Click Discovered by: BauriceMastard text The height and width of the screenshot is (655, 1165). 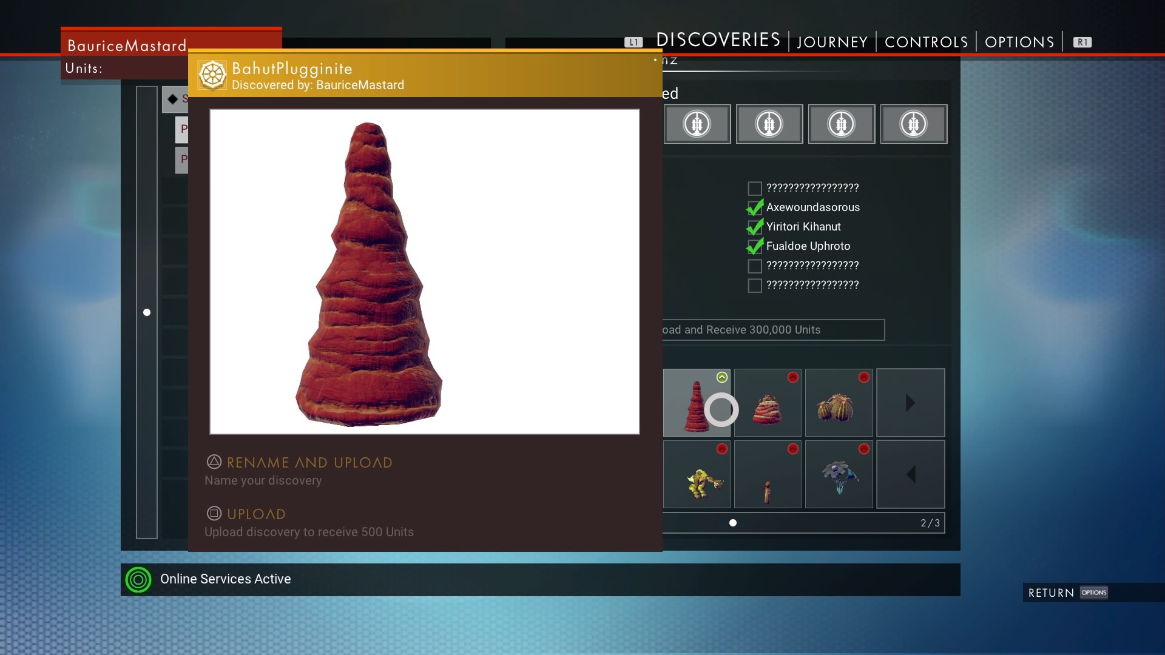tap(318, 85)
